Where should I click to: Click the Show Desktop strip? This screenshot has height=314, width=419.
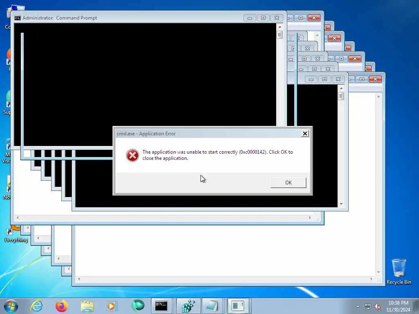416,306
